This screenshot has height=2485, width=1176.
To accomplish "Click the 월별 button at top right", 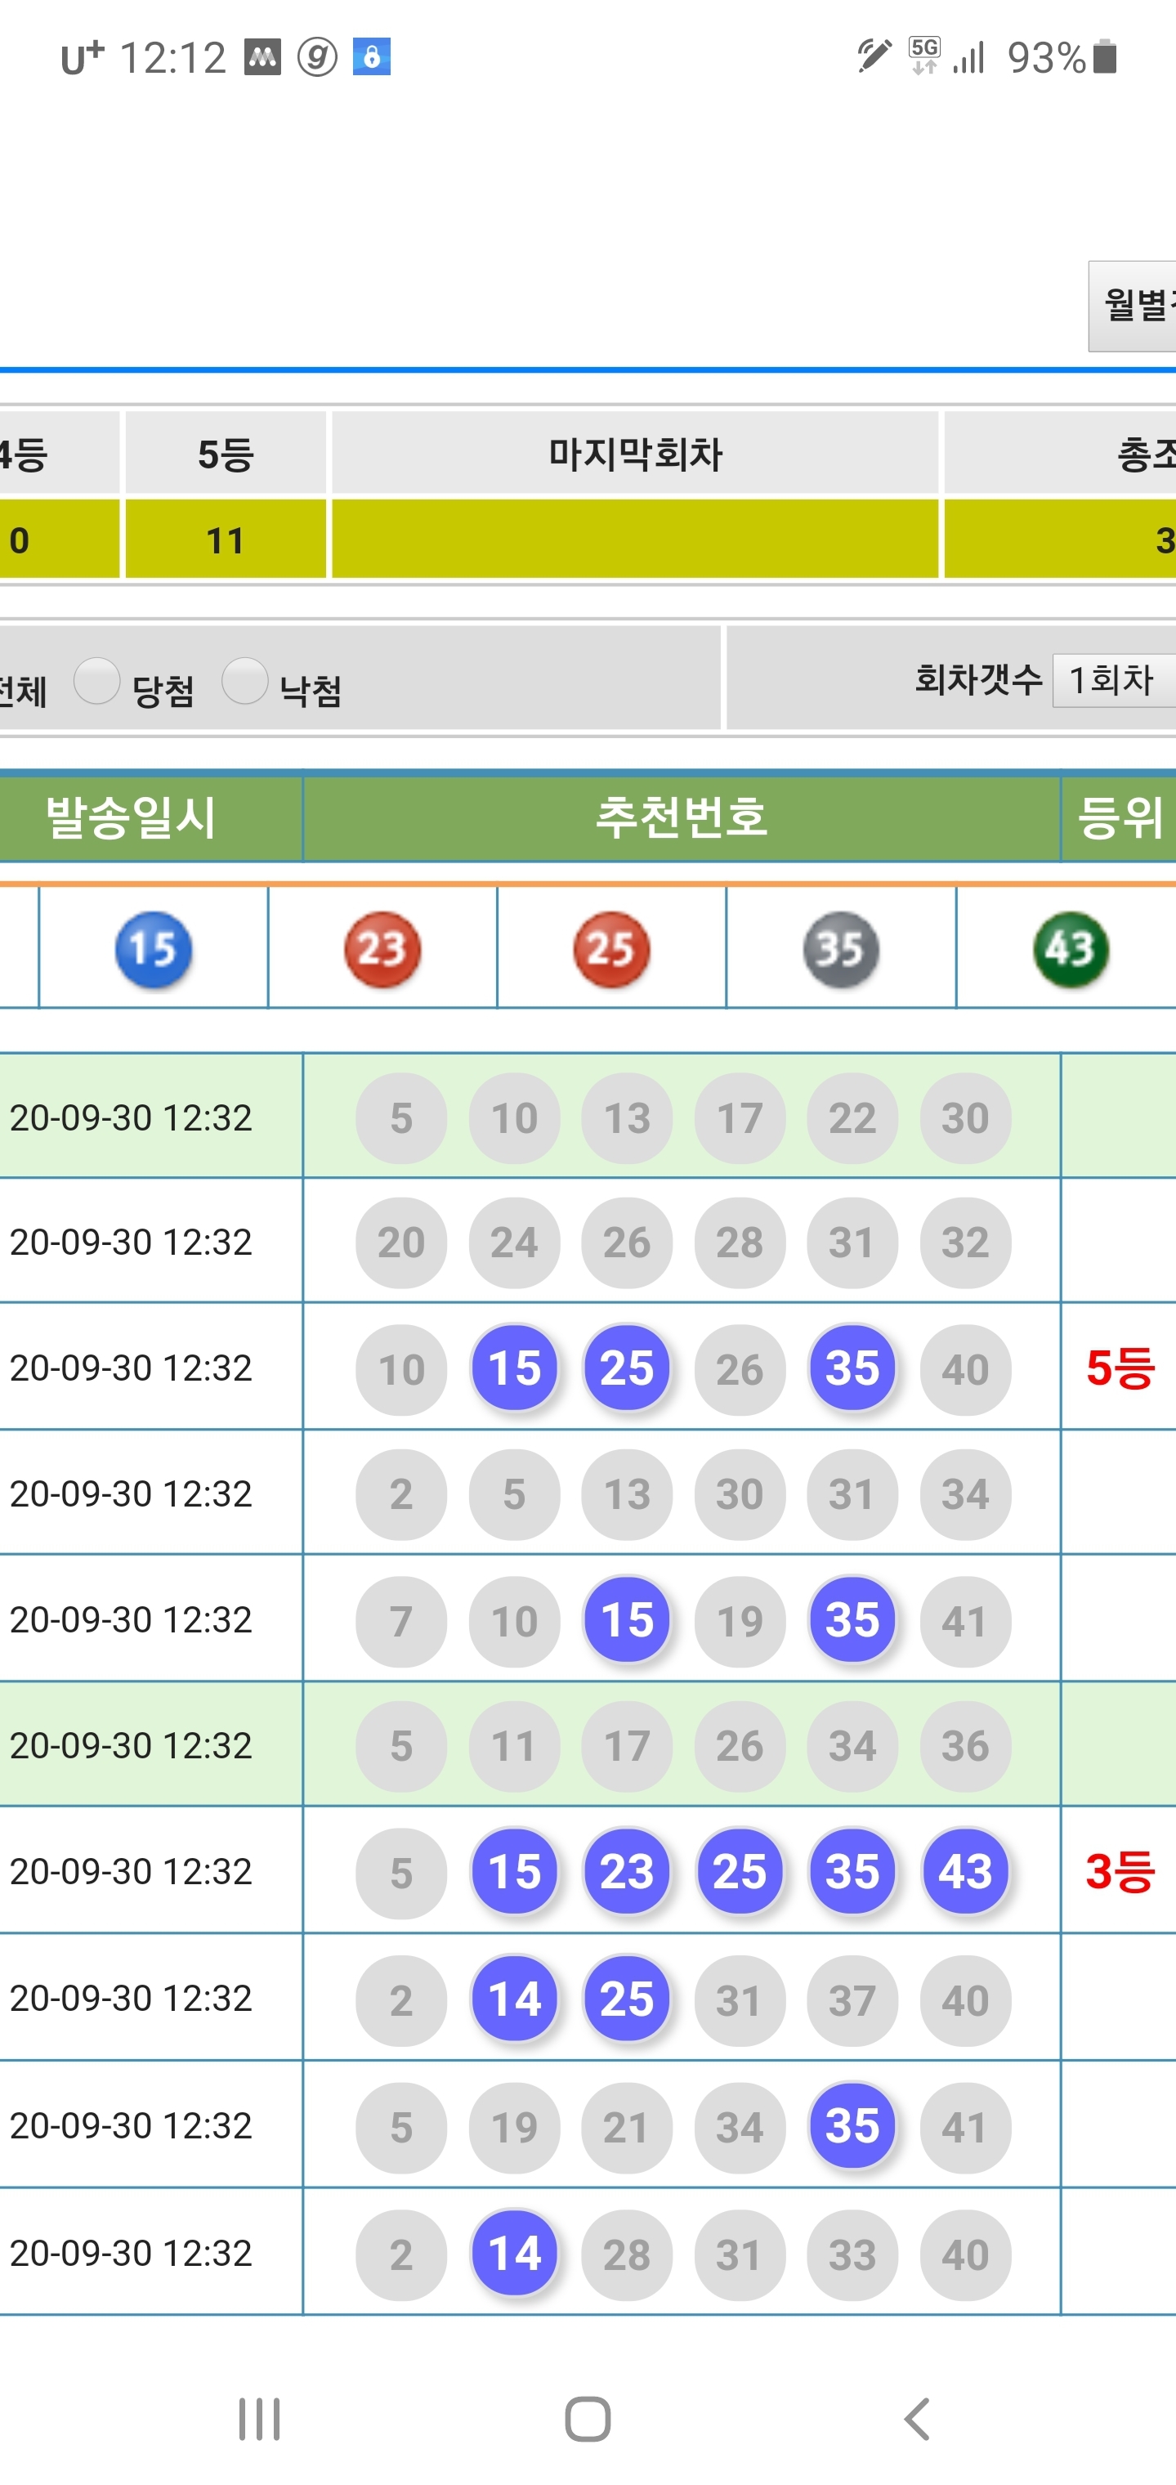I will [1133, 306].
